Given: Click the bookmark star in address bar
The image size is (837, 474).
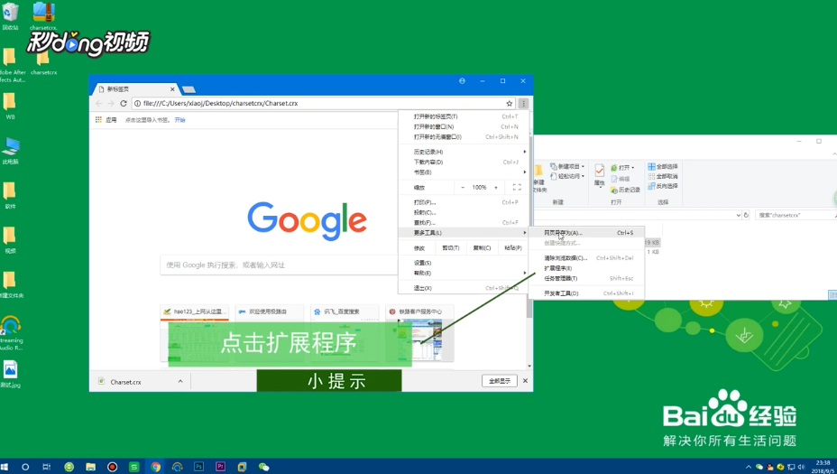Looking at the screenshot, I should click(510, 104).
